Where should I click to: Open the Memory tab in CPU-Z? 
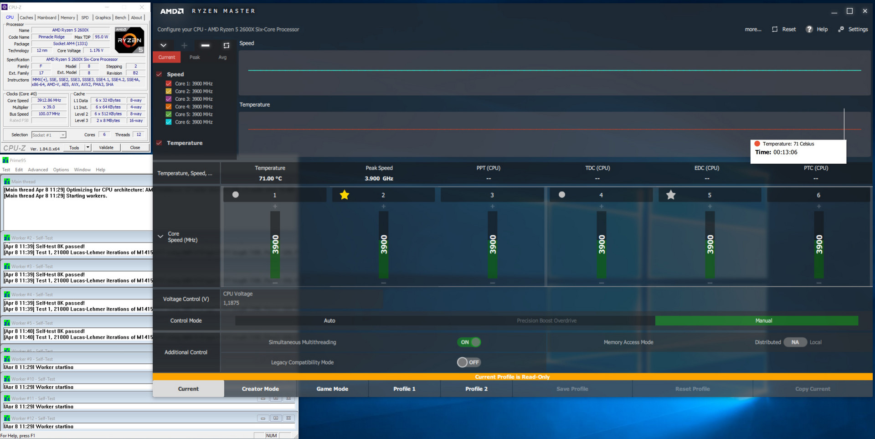68,18
